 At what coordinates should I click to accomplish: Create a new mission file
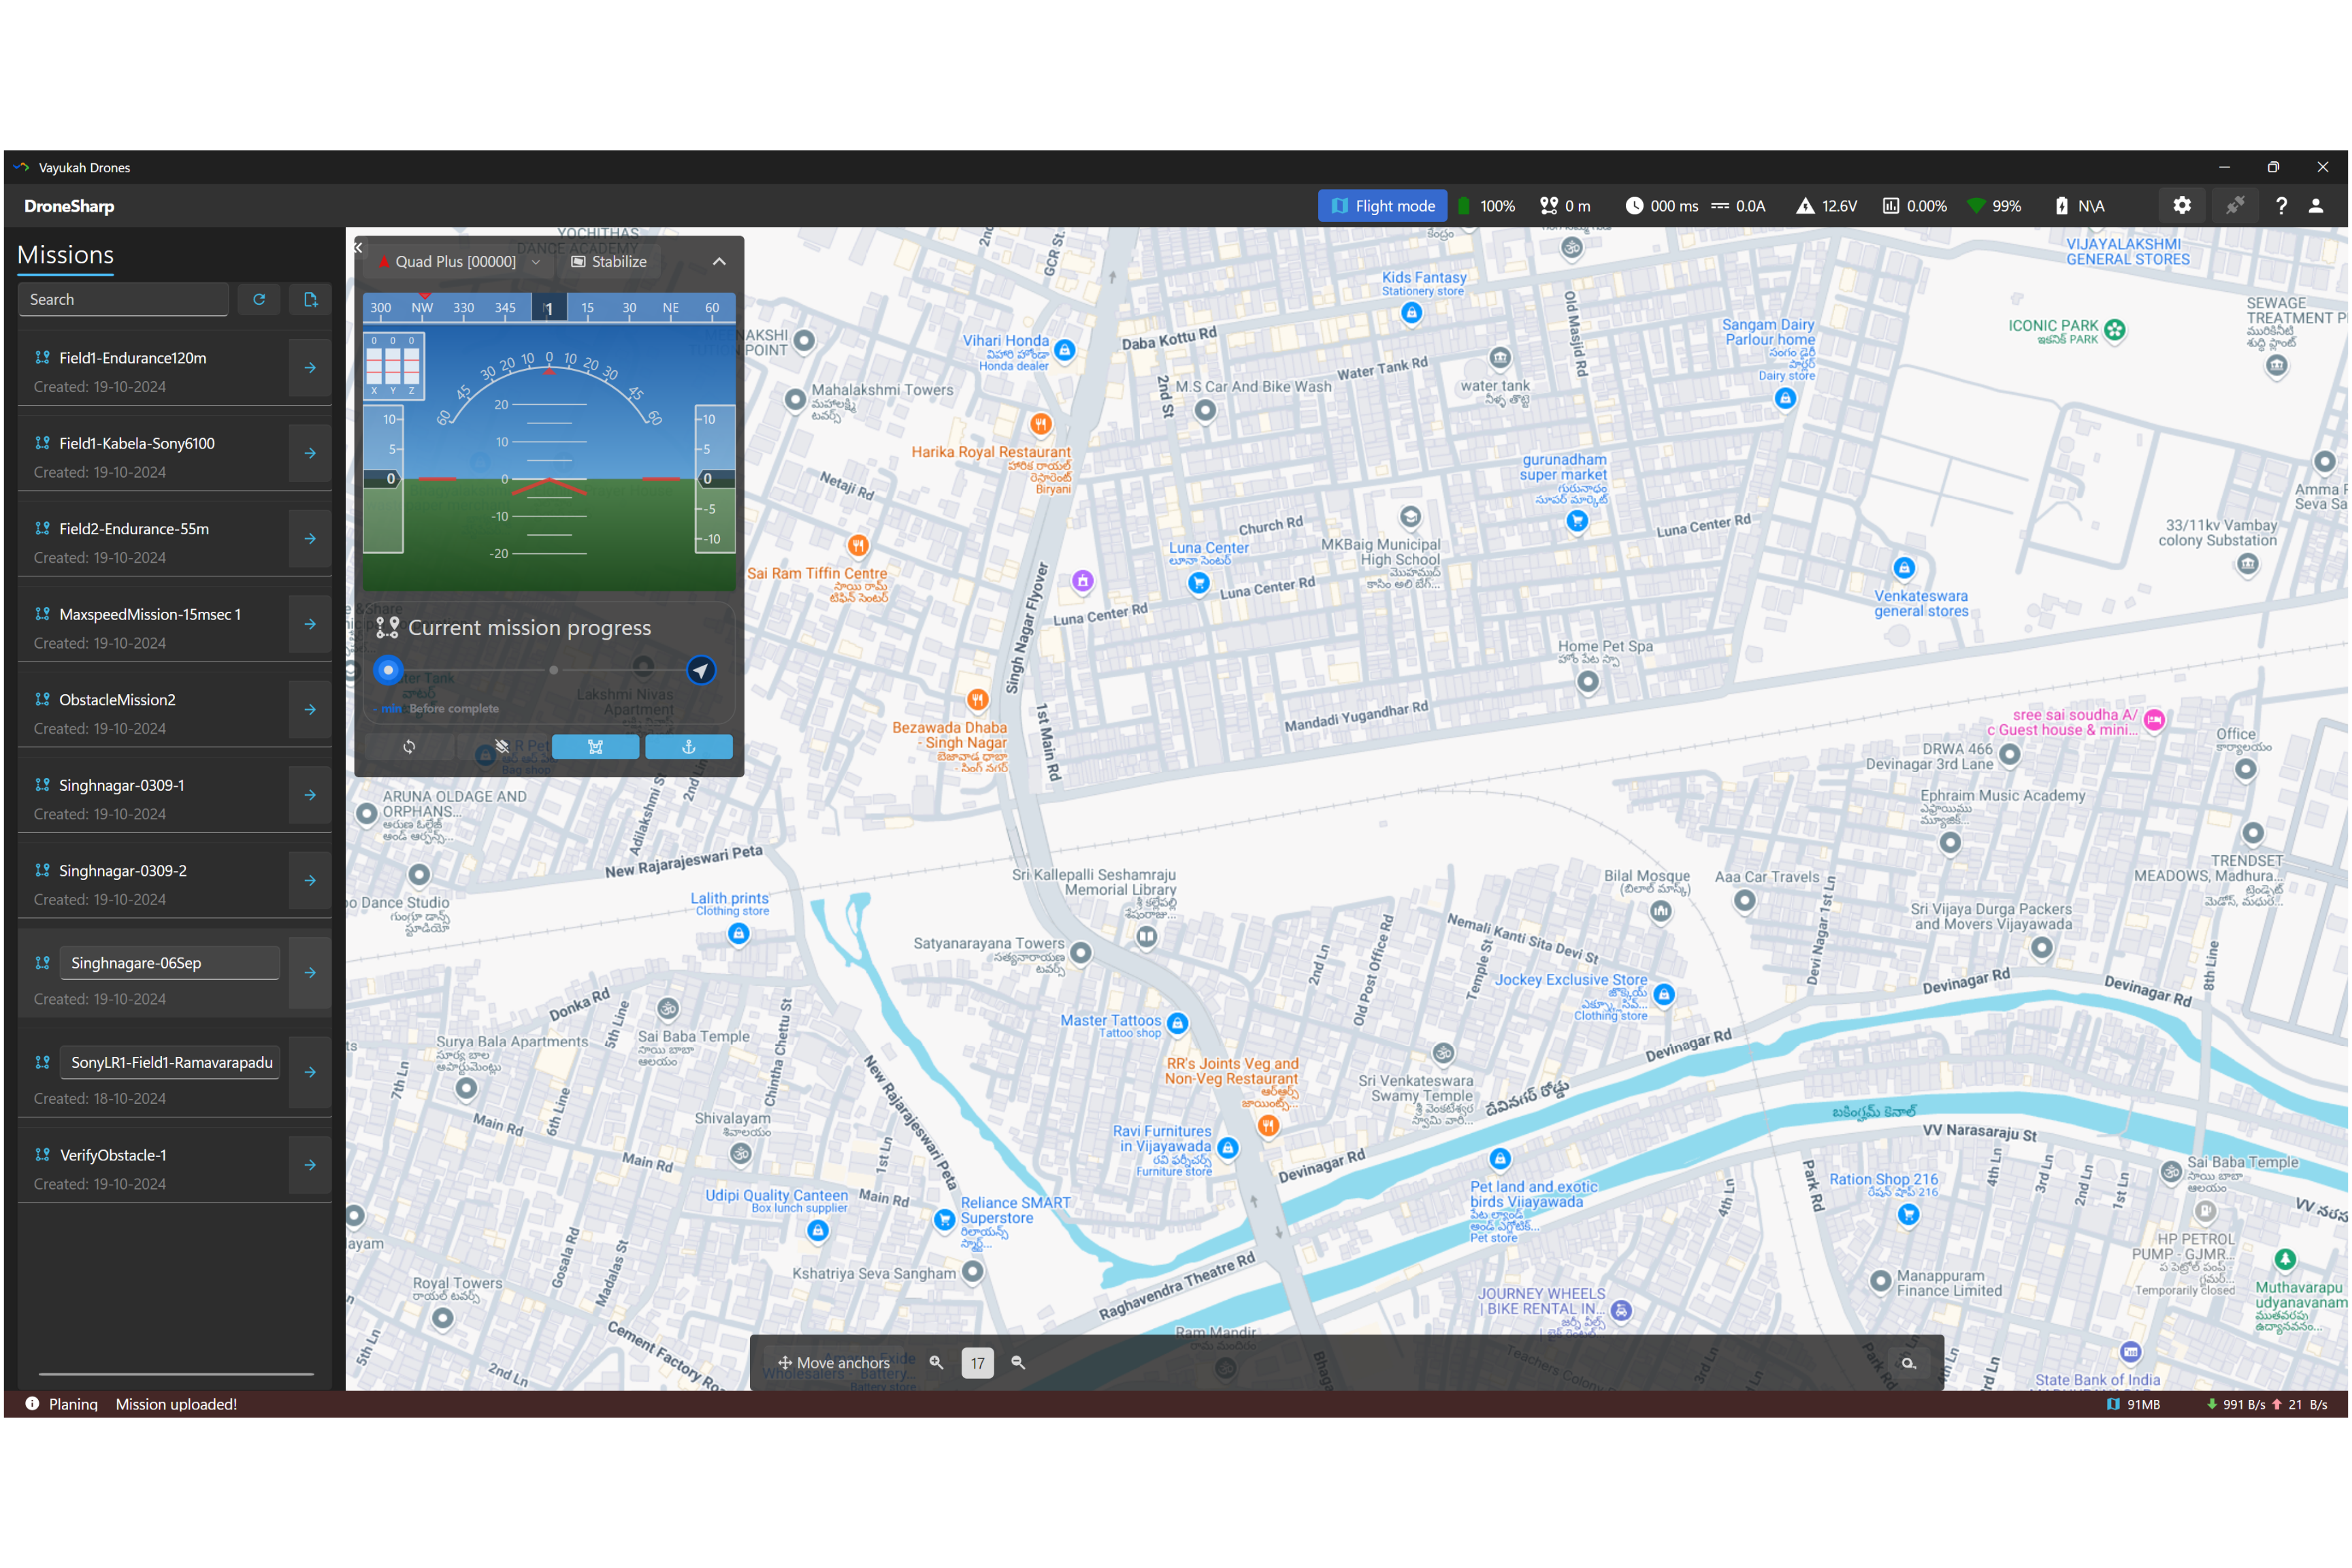[x=310, y=299]
